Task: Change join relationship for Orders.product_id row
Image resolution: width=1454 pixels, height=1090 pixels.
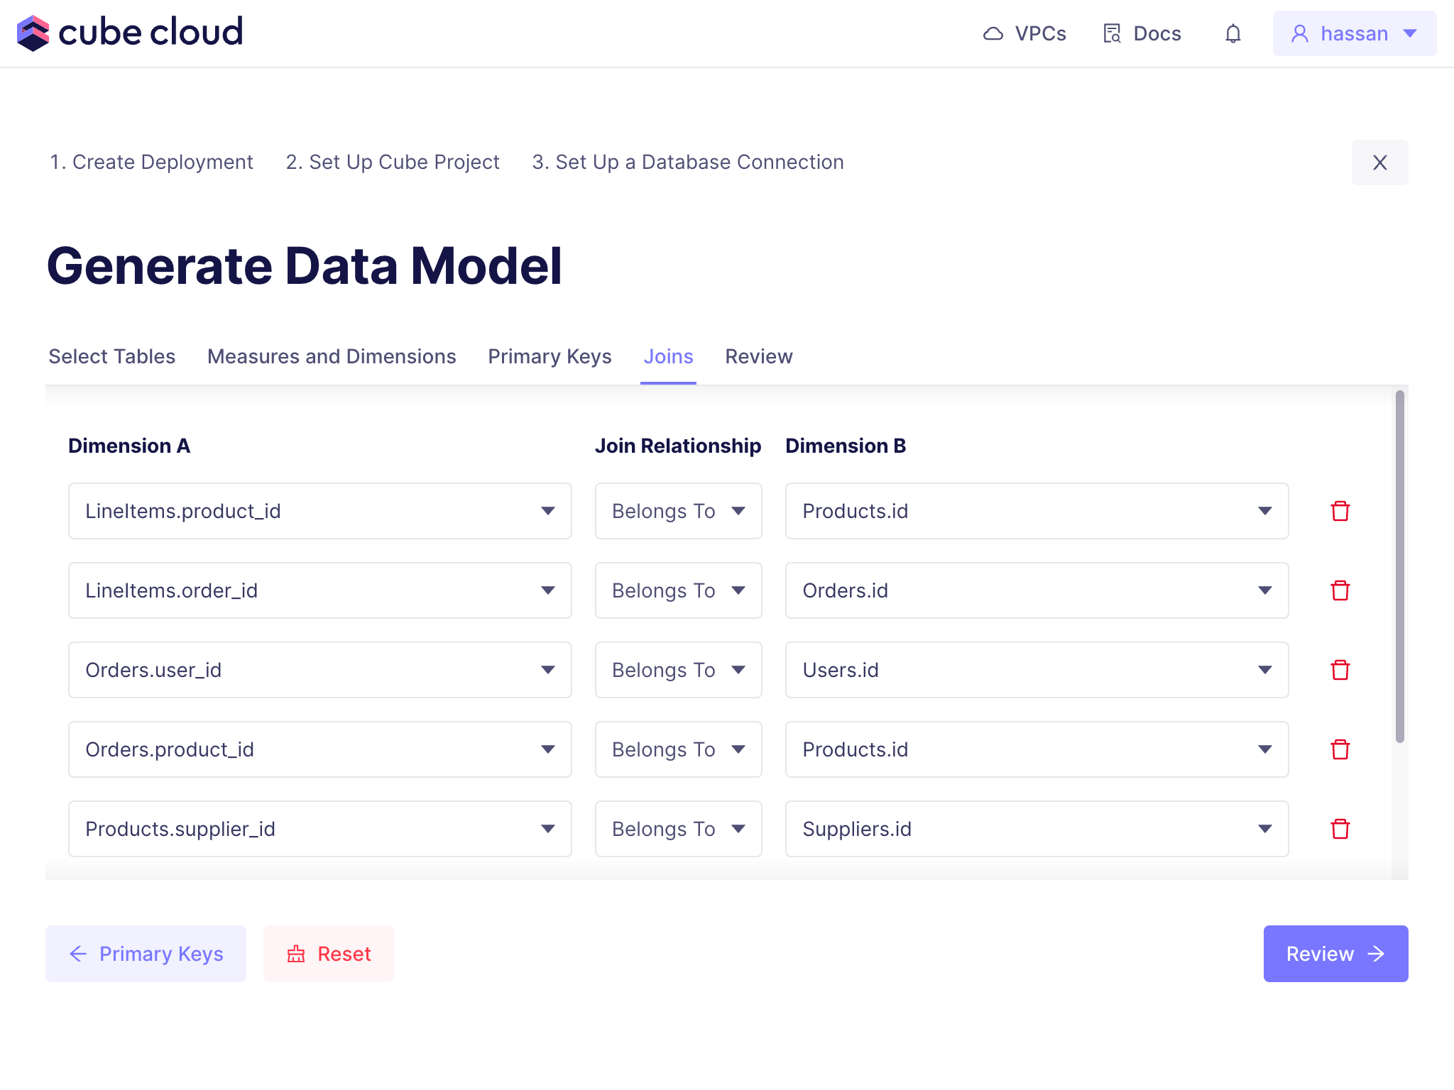Action: tap(679, 749)
